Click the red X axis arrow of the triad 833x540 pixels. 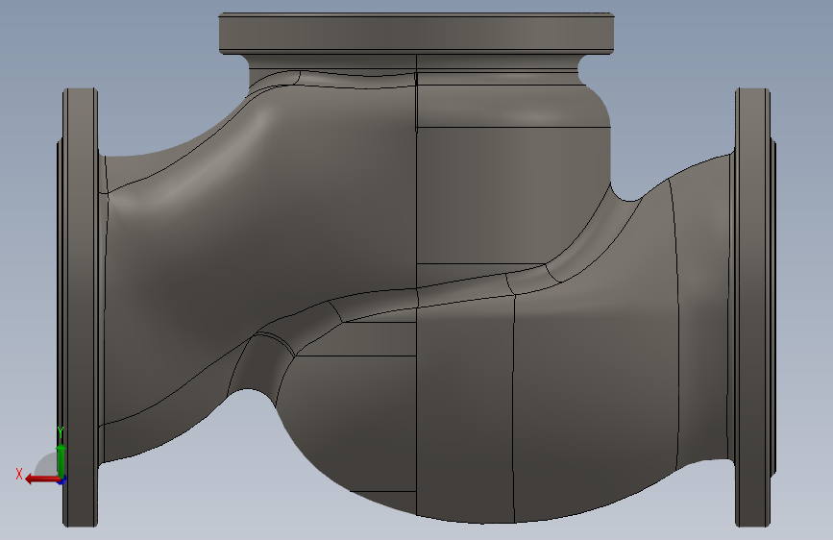click(x=42, y=479)
